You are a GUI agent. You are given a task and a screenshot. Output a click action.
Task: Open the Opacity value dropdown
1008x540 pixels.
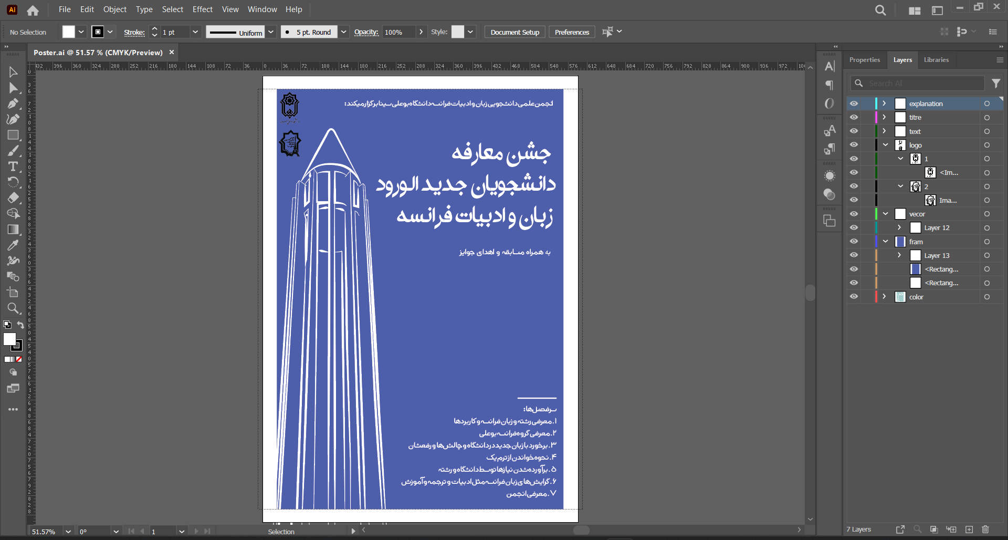click(421, 32)
